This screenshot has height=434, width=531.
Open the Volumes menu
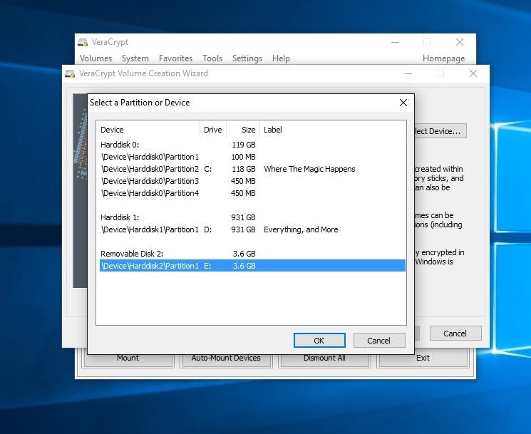point(96,58)
